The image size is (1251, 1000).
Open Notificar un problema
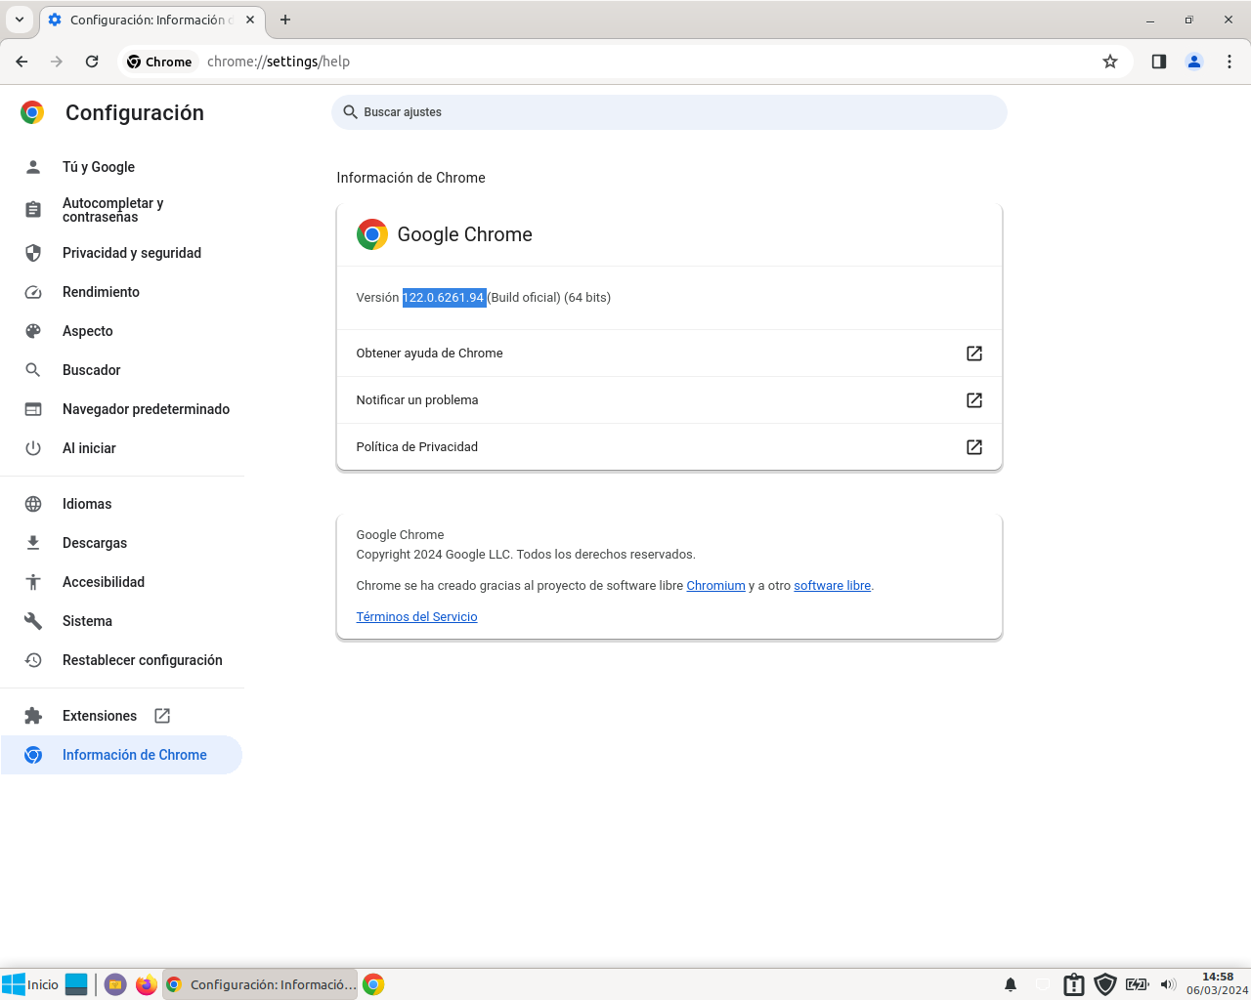point(669,400)
